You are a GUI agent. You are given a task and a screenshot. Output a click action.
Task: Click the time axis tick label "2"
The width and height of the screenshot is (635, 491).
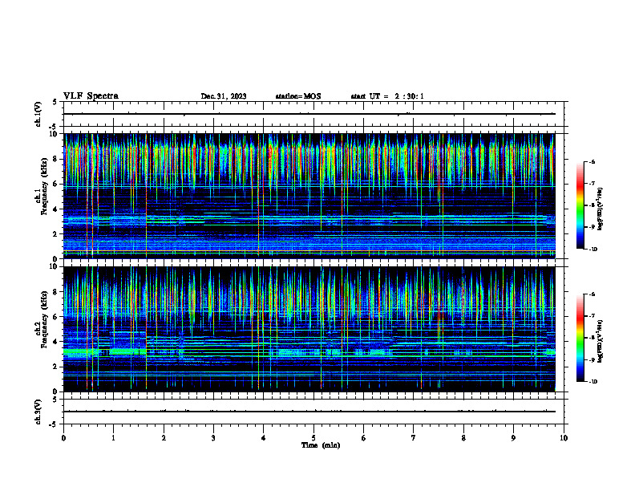[x=164, y=438]
